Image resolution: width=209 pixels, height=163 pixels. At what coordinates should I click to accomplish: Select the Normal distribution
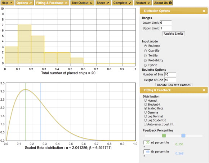tap(146, 100)
